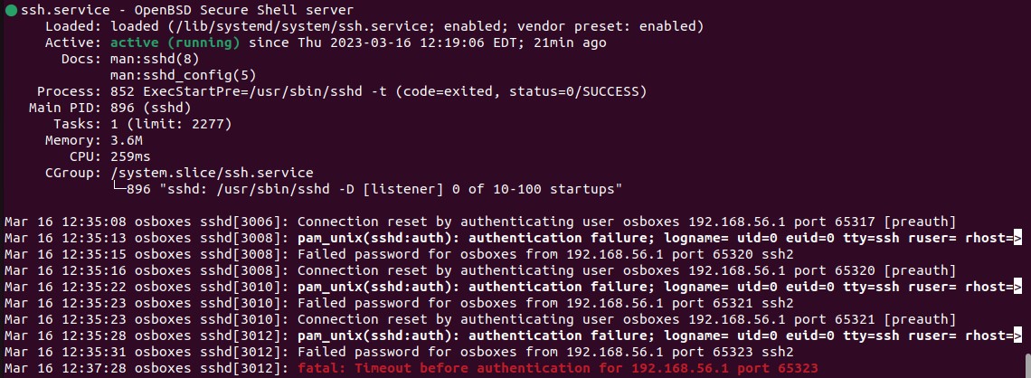Click the green status dot beside ssh.service

[x=11, y=11]
